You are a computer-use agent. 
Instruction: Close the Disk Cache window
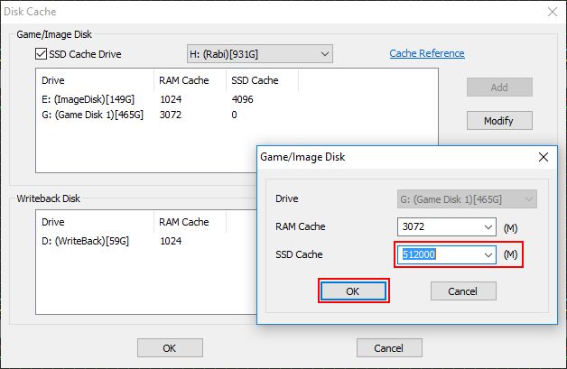pos(553,12)
